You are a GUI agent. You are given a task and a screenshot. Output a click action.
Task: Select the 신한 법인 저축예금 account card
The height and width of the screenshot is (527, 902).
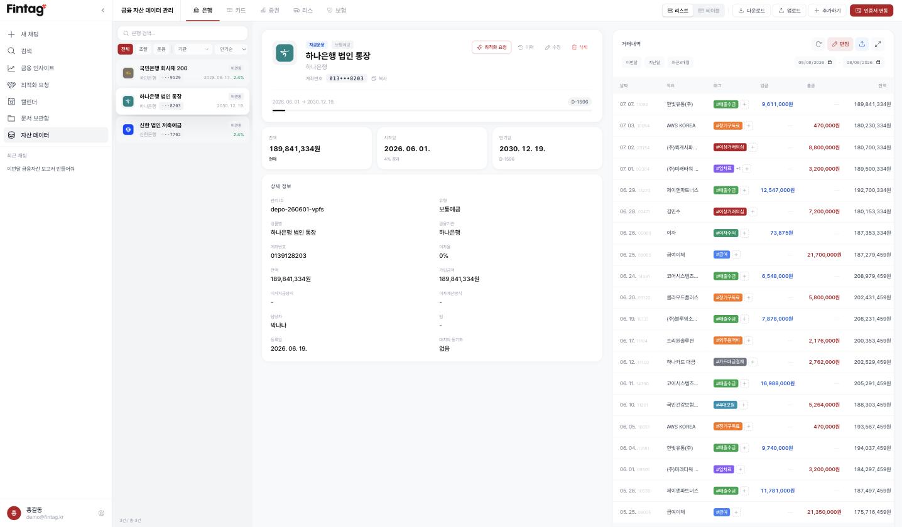point(183,130)
